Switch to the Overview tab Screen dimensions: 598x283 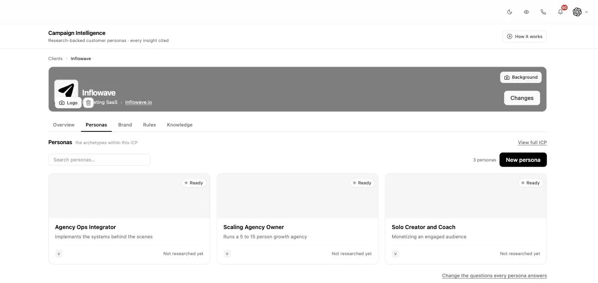pyautogui.click(x=64, y=125)
